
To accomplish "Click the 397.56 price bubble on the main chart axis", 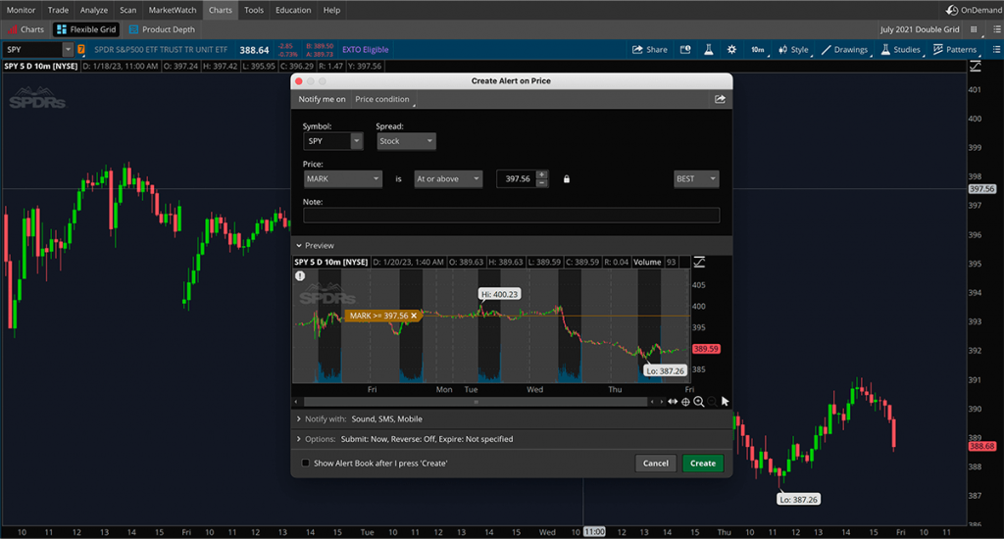I will tap(981, 189).
